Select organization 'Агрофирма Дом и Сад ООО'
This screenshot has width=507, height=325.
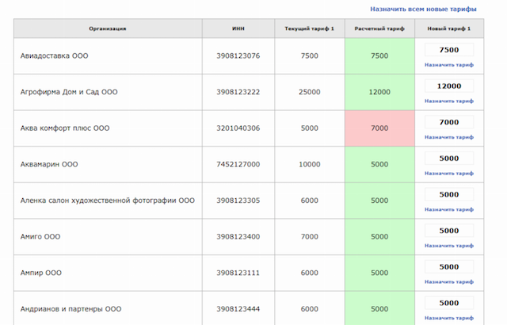(x=69, y=92)
